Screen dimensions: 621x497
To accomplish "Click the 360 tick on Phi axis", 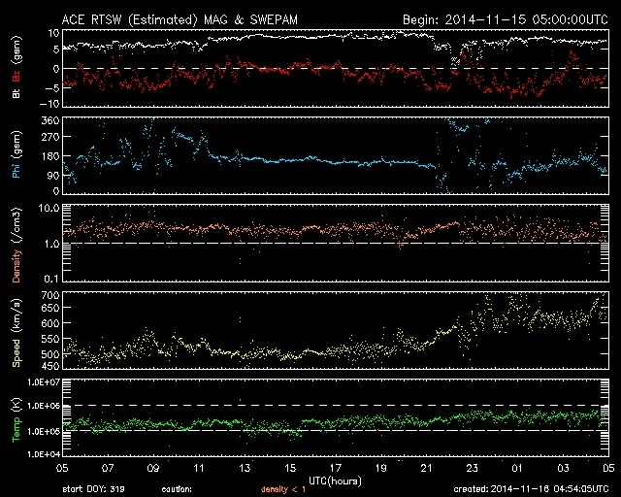I will tap(46, 120).
